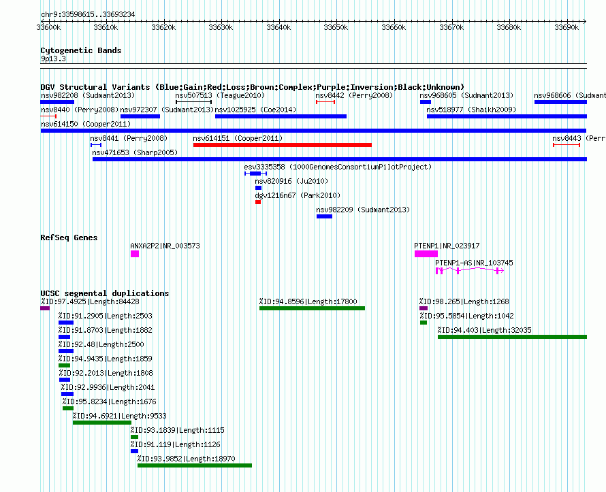Click the RefSeq Genes track title
The width and height of the screenshot is (606, 492).
coord(69,238)
